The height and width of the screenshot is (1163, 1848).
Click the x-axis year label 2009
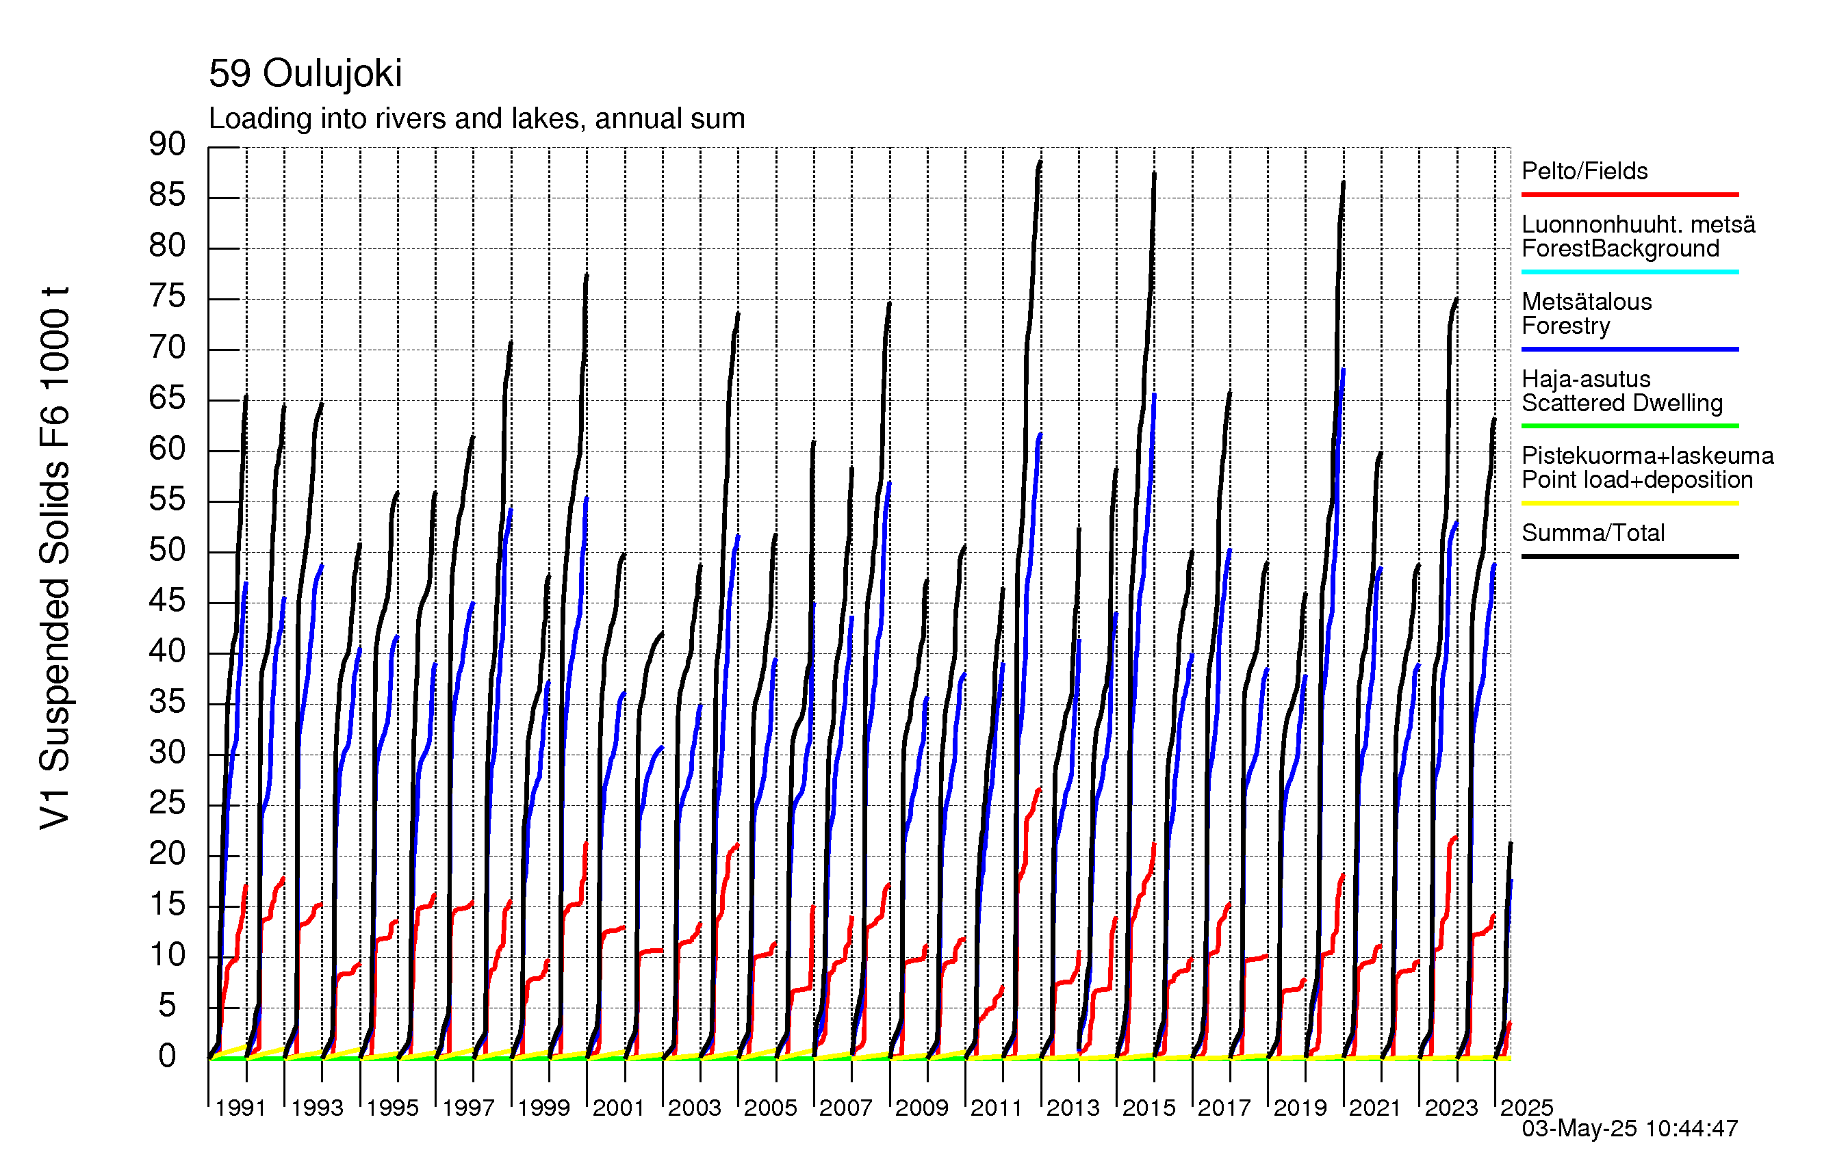(922, 1108)
